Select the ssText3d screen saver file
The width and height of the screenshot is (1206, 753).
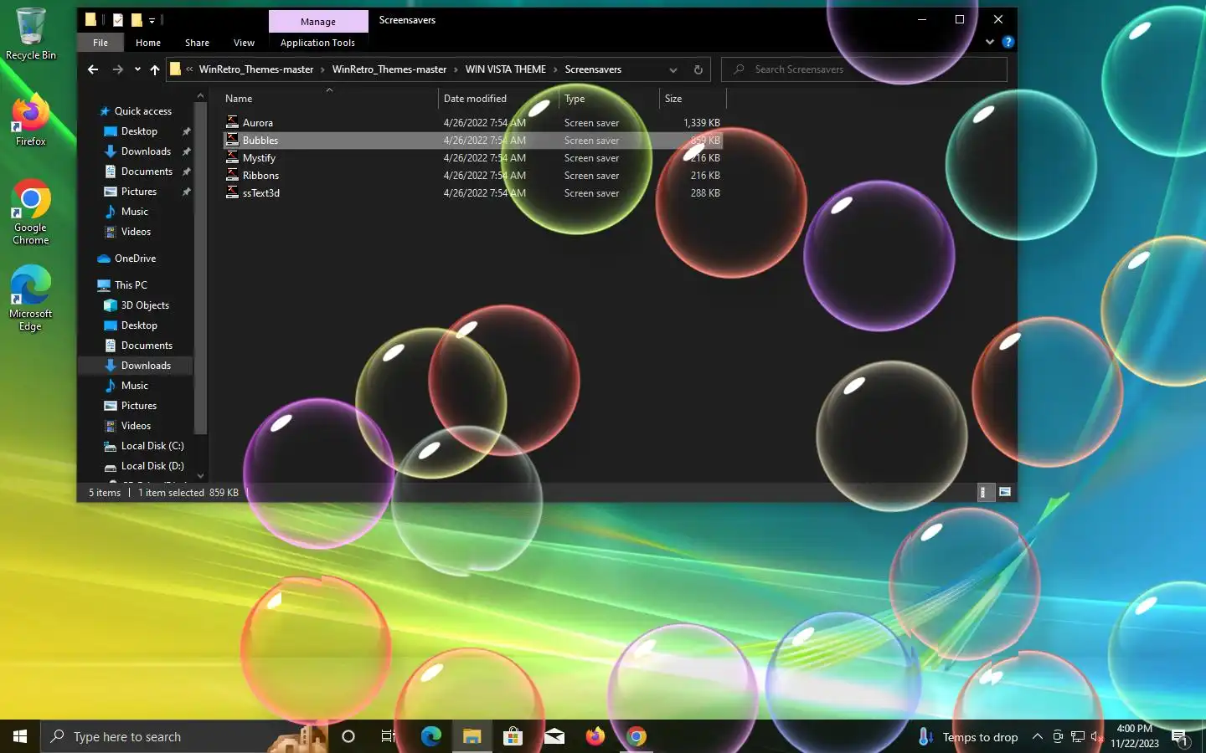coord(472,193)
